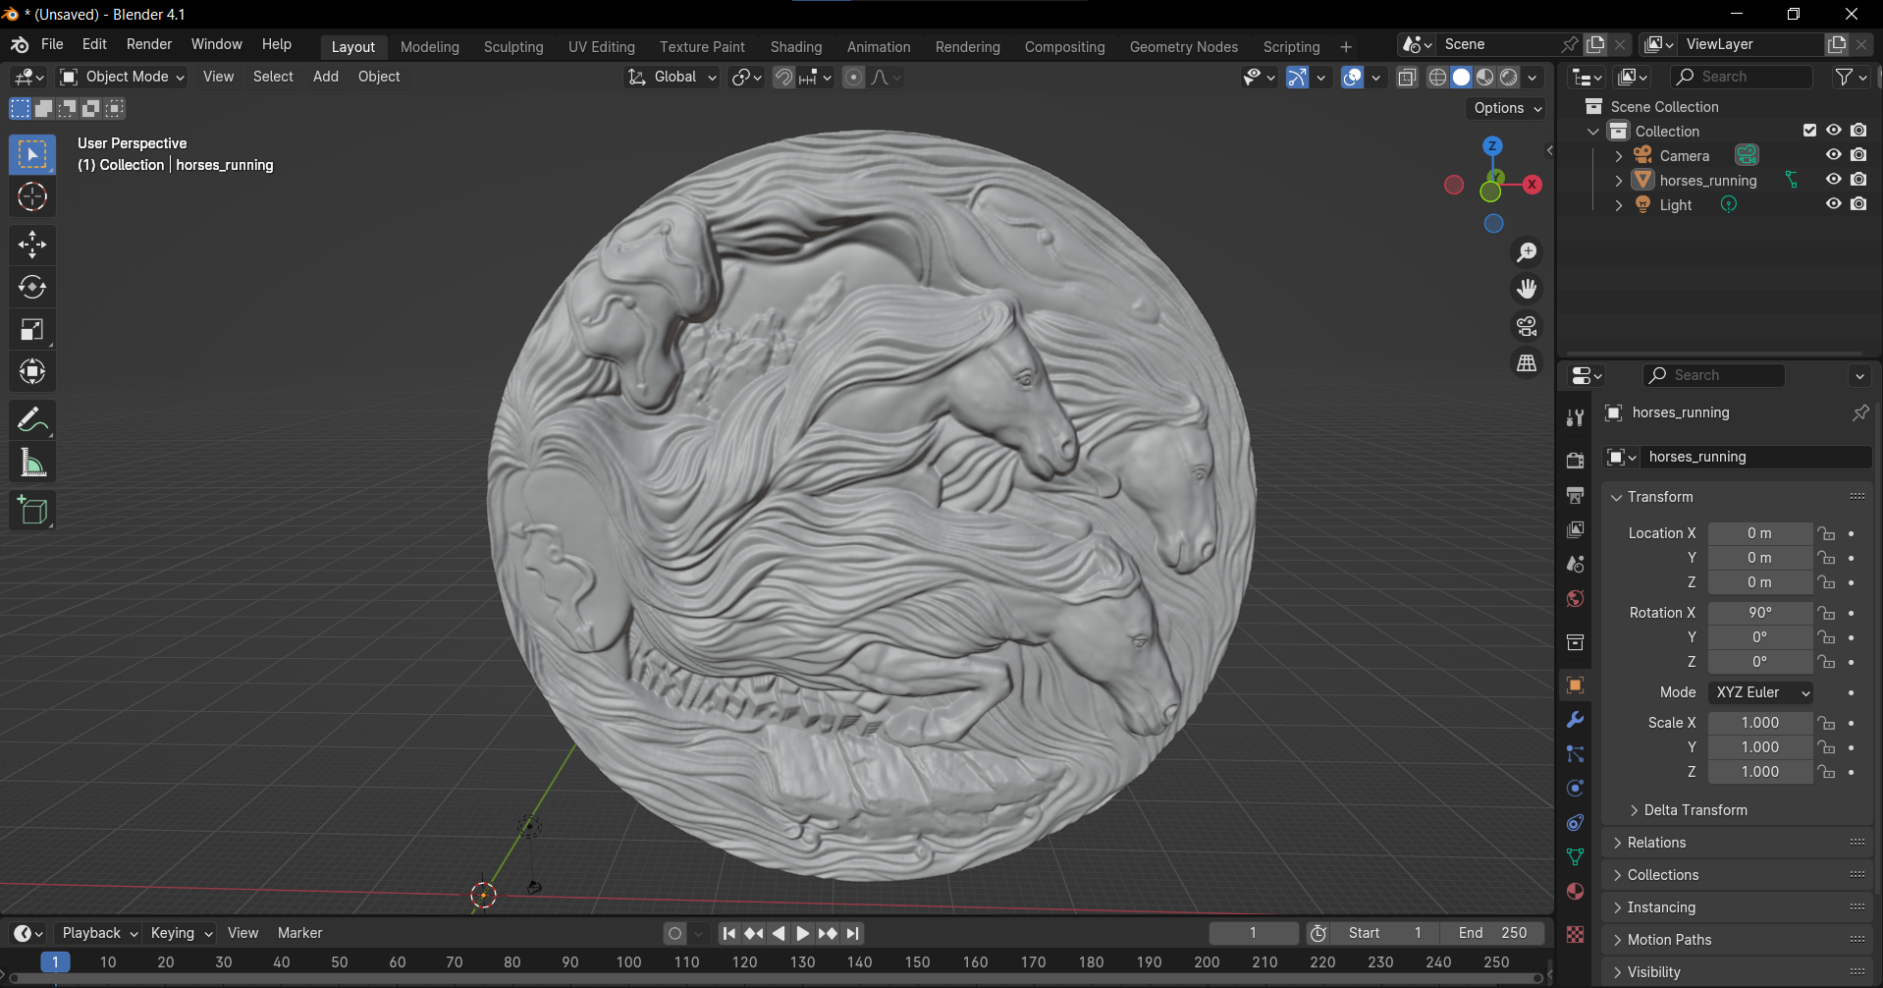Uncheck the Collection exclude checkbox
This screenshot has width=1883, height=988.
(1809, 131)
